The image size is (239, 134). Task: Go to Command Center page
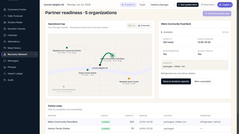(20, 9)
